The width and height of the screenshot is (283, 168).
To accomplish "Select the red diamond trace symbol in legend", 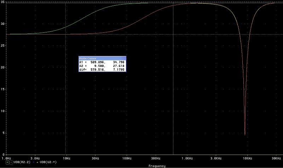I will coord(11,162).
